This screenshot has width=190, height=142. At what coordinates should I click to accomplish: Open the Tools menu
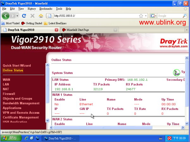[59, 9]
